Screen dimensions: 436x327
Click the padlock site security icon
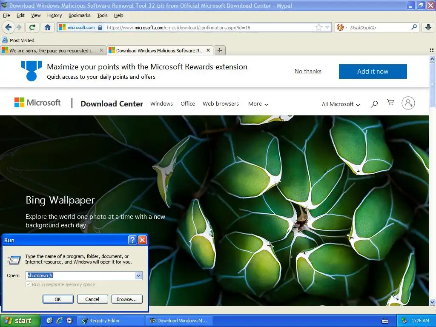100,27
